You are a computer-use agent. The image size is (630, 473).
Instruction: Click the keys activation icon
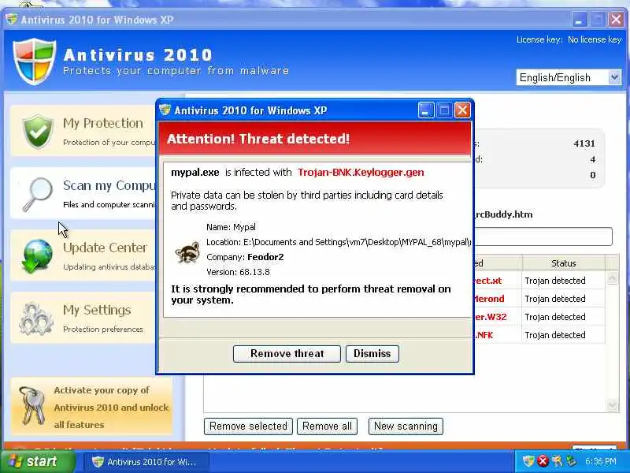[33, 406]
